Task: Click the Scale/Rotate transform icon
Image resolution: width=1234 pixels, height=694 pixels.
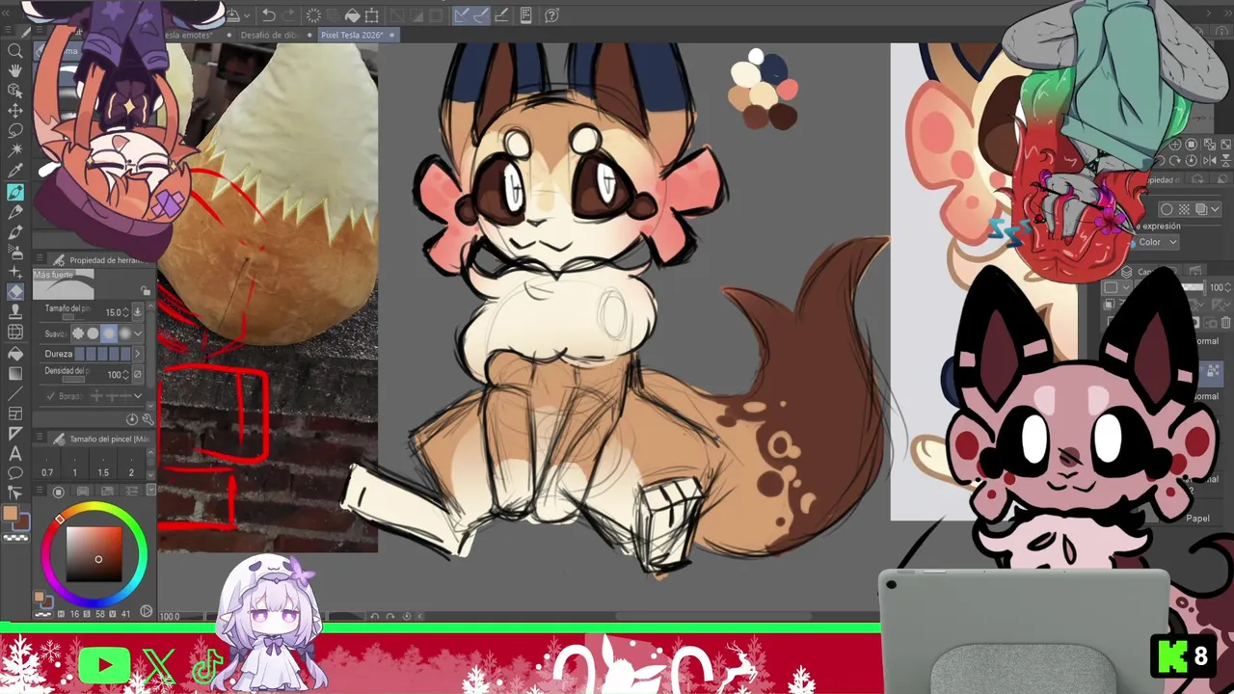Action: click(372, 15)
